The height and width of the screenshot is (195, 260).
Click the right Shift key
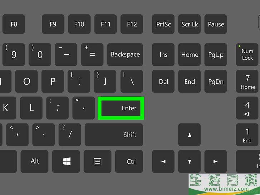[x=114, y=135]
